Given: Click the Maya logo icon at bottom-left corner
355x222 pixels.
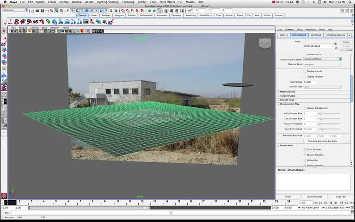Looking at the screenshot, I should coord(4,196).
